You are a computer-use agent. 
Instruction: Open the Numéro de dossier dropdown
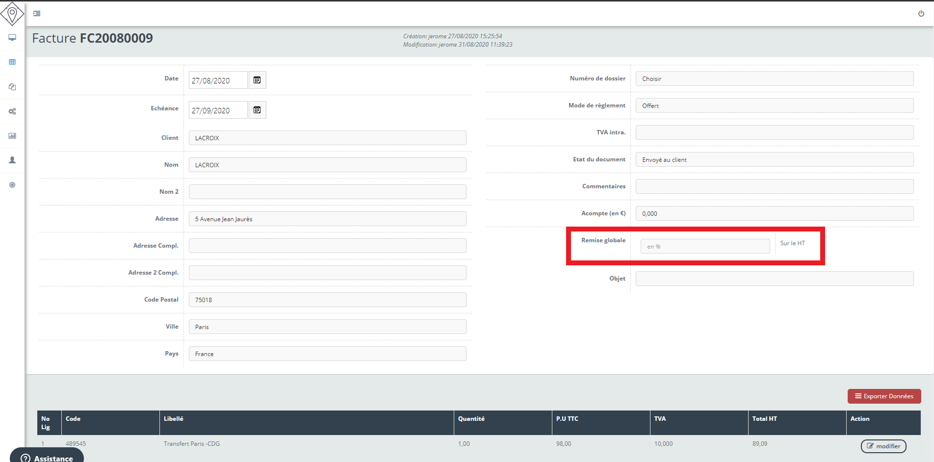[x=774, y=79]
